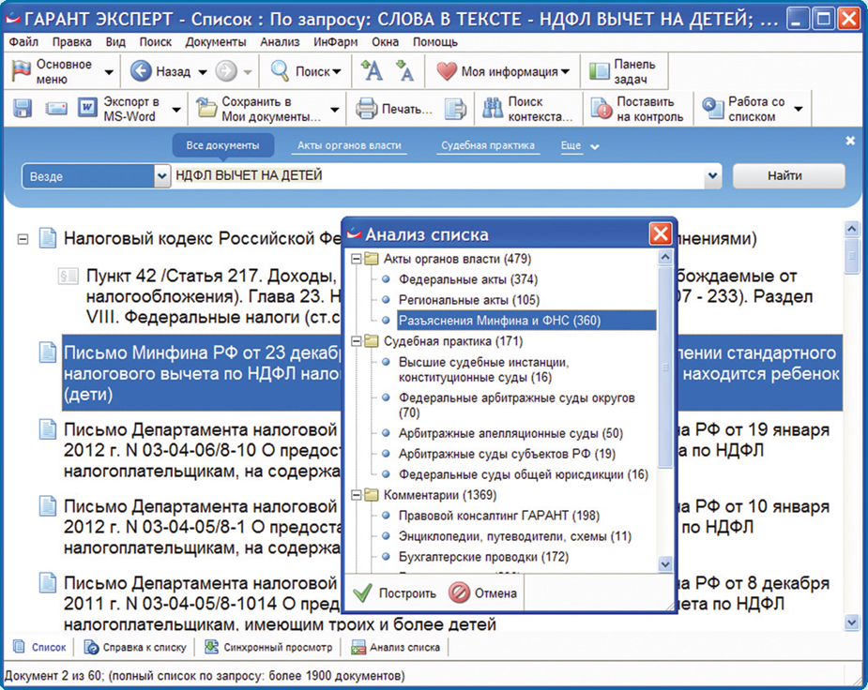Click the Найти search button

[788, 175]
